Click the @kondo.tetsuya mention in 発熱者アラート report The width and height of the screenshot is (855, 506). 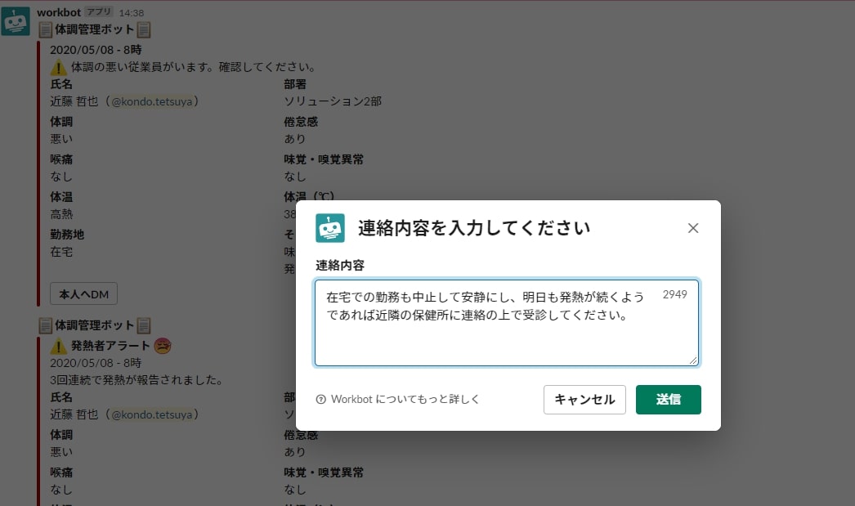[151, 414]
